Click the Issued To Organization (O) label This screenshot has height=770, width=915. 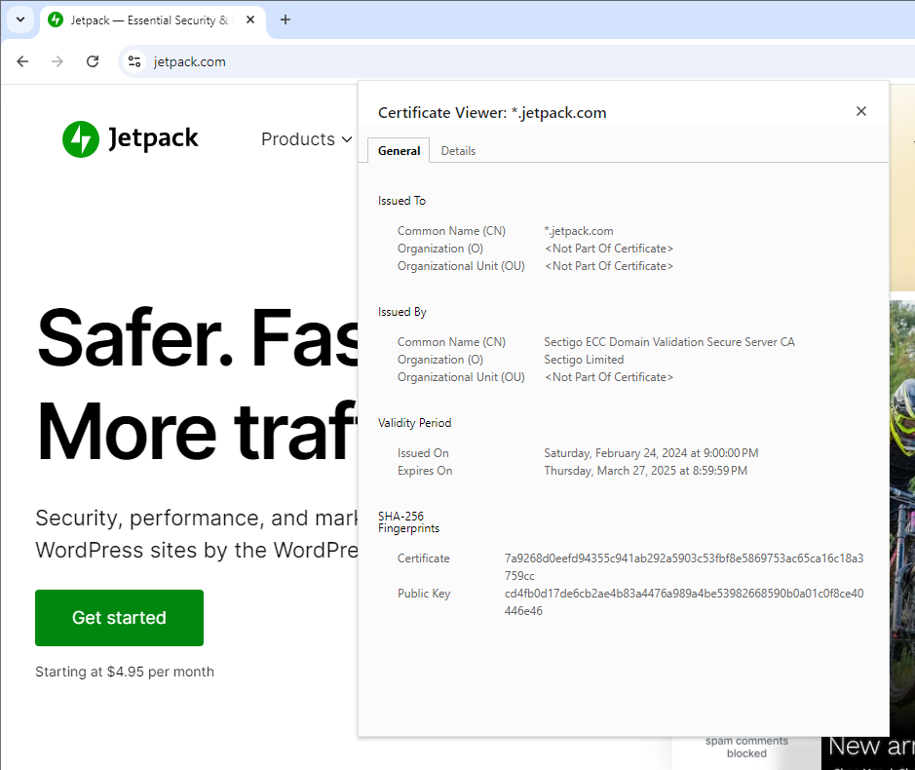point(440,249)
